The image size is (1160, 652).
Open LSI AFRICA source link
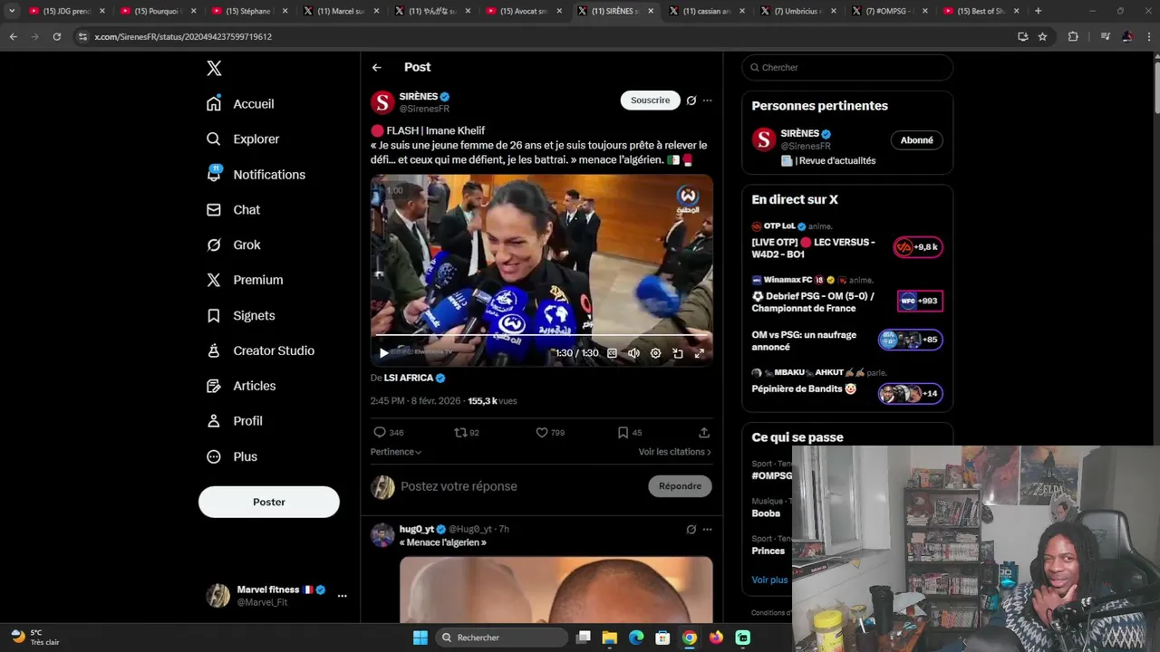click(414, 378)
